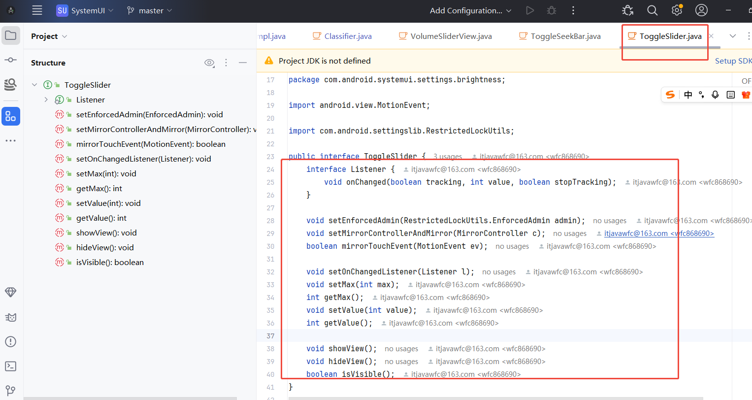752x400 pixels.
Task: Click 'no usages' hint beside setEnforcedAdmin
Action: [x=610, y=221]
